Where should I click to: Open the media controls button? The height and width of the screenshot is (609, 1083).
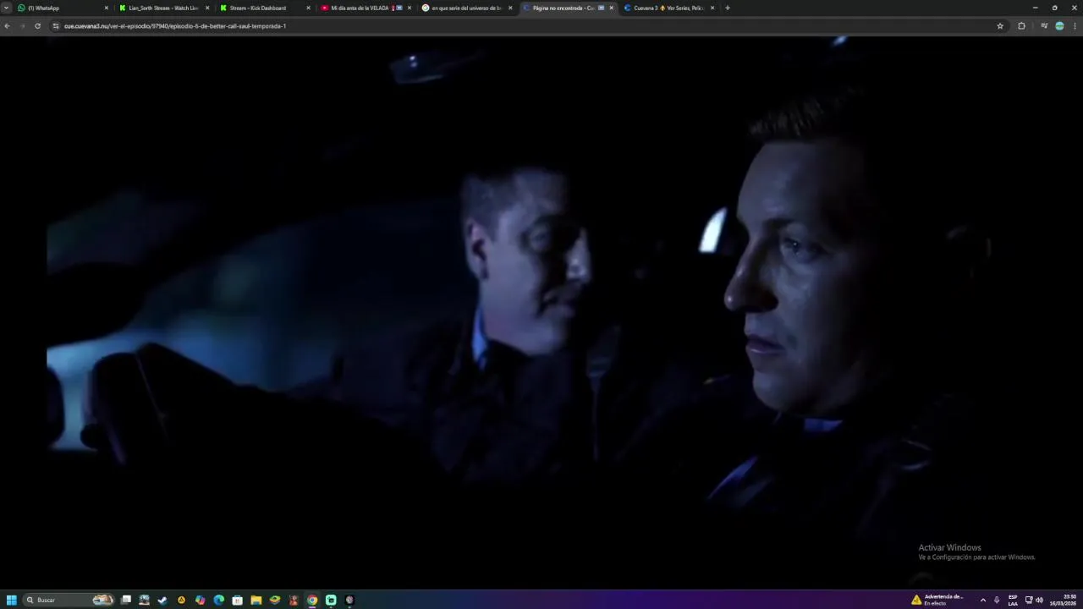(1044, 26)
